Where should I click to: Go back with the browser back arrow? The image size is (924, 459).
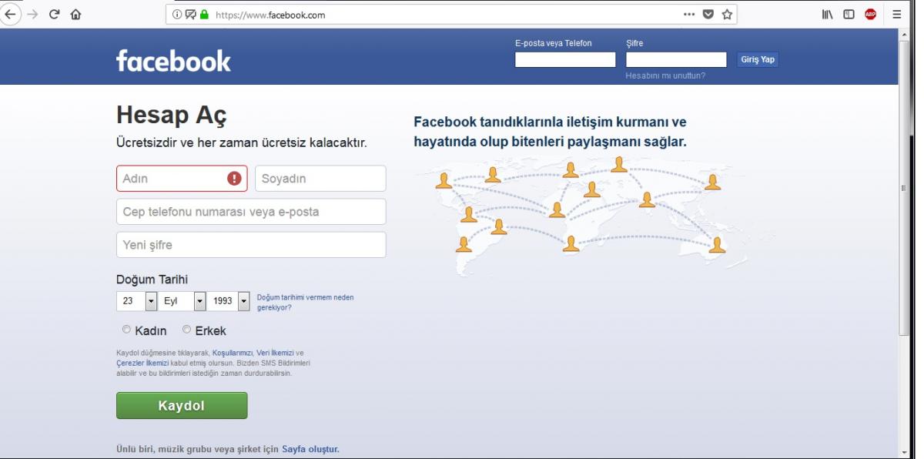[x=9, y=14]
